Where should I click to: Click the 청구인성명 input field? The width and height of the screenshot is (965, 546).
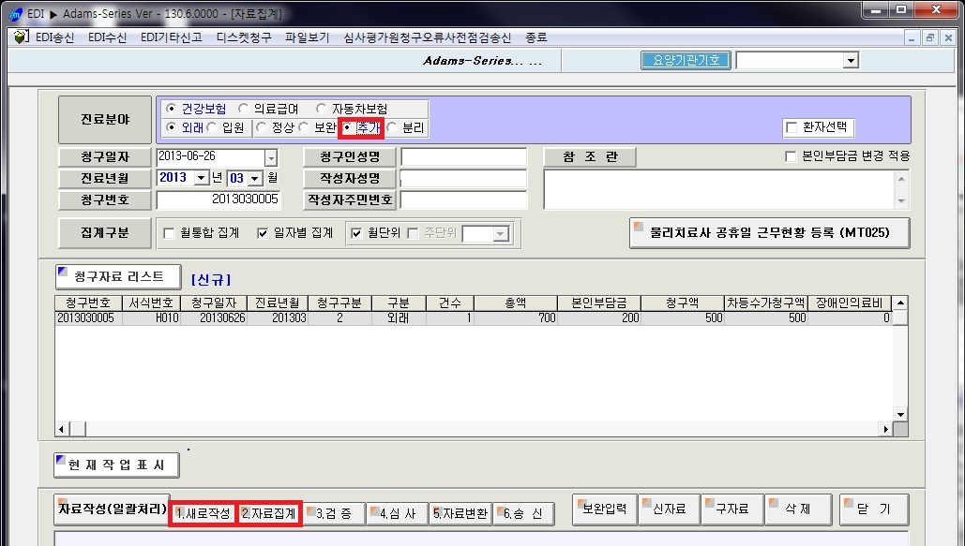(x=461, y=156)
